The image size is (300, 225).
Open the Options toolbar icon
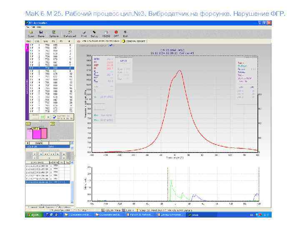click(x=54, y=32)
